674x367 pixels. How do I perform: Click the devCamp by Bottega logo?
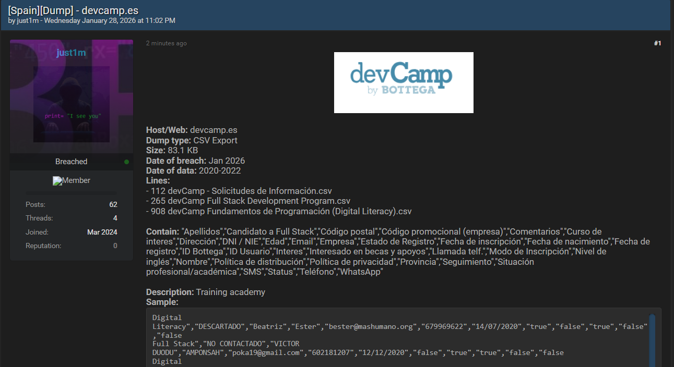click(404, 82)
